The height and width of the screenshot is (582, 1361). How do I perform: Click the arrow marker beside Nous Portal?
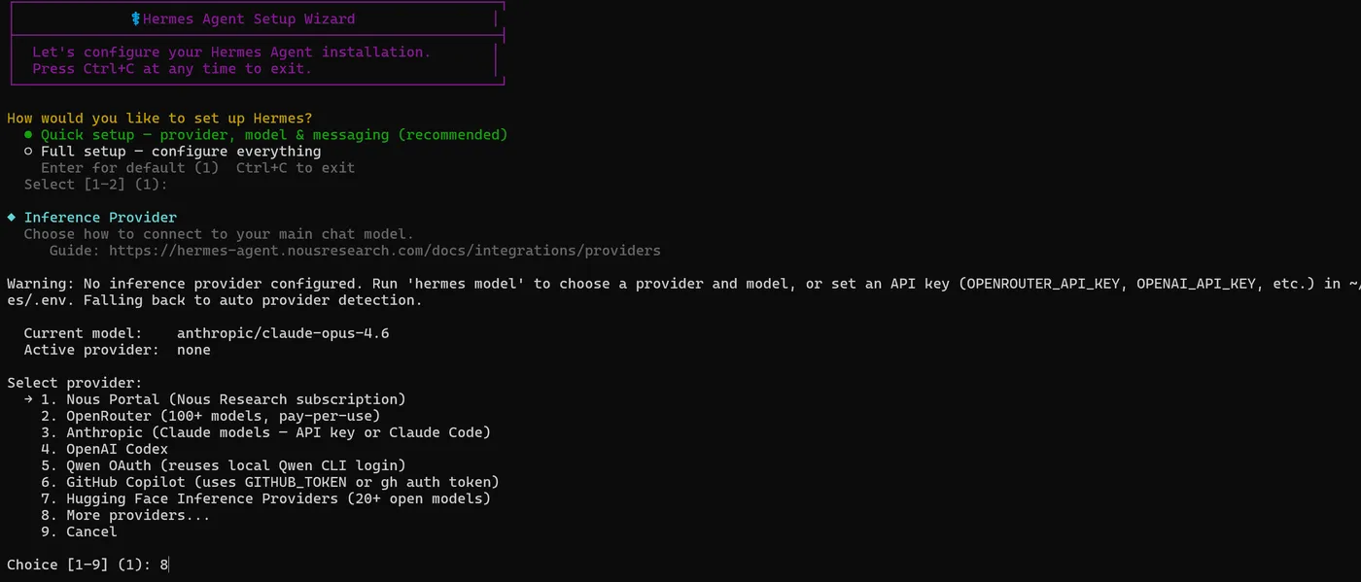click(x=29, y=399)
